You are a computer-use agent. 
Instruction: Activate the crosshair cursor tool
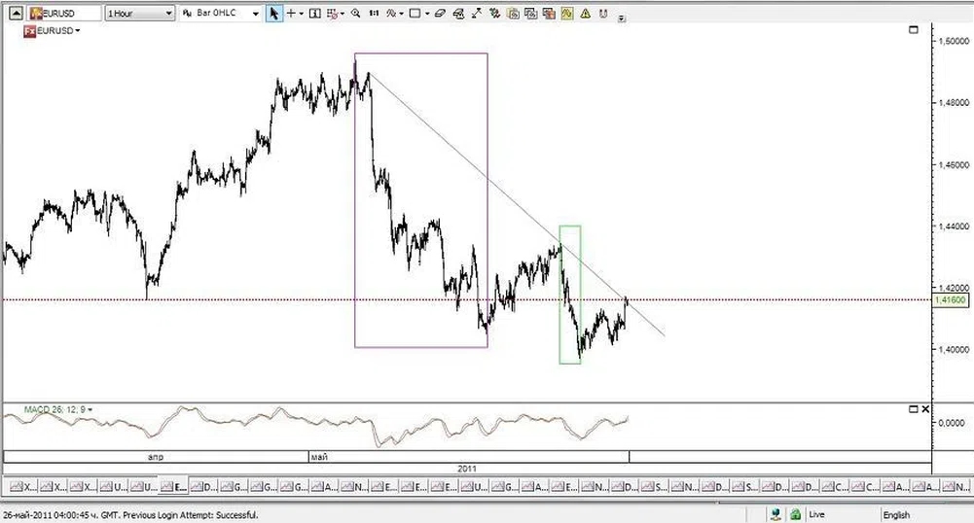click(x=291, y=14)
